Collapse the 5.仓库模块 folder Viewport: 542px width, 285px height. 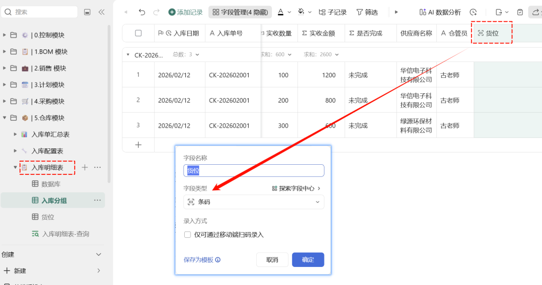tap(4, 118)
